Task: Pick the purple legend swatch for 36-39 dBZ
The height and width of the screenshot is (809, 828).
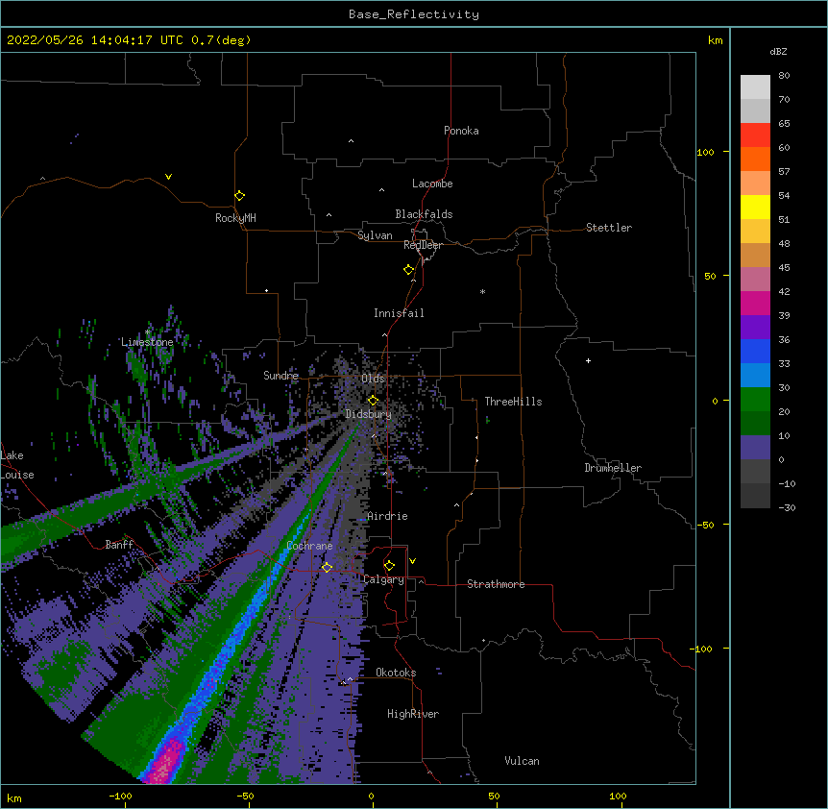Action: 755,328
